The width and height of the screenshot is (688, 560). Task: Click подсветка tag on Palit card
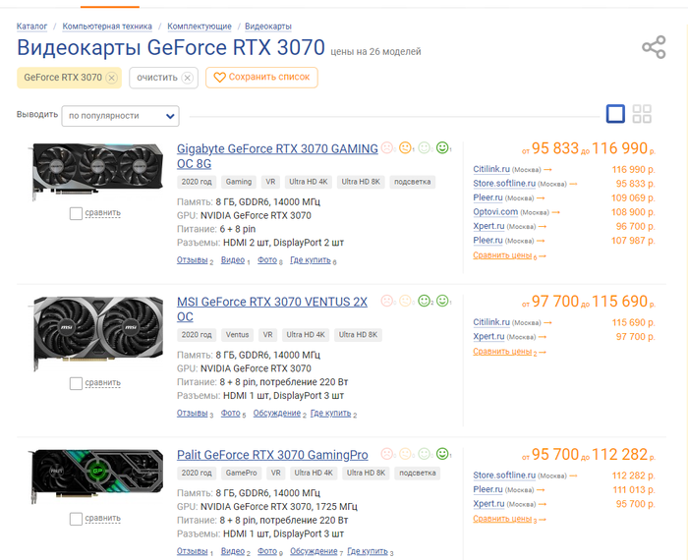coord(418,474)
